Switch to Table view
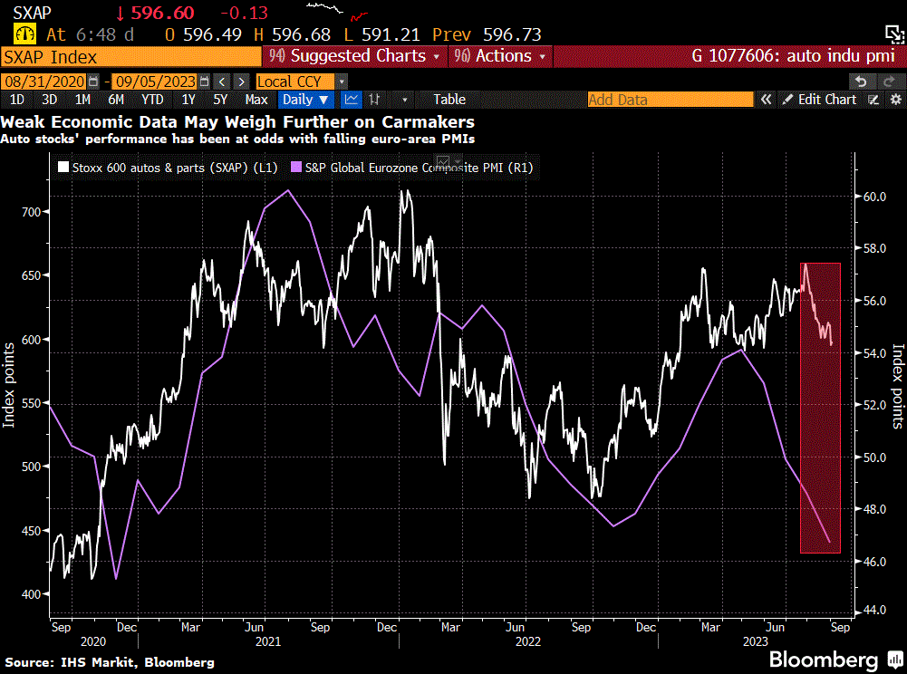The height and width of the screenshot is (674, 907). 449,100
